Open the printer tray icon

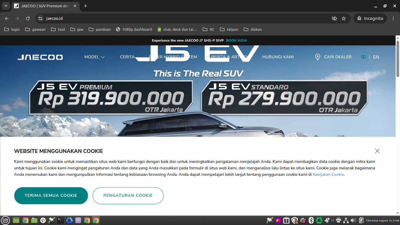(339, 220)
